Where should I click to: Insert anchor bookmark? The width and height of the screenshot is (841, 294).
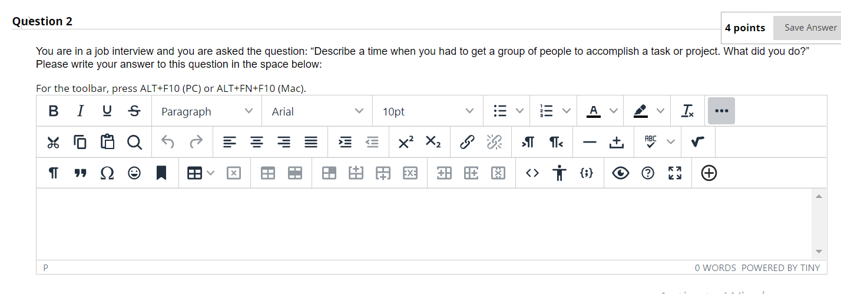pyautogui.click(x=161, y=173)
